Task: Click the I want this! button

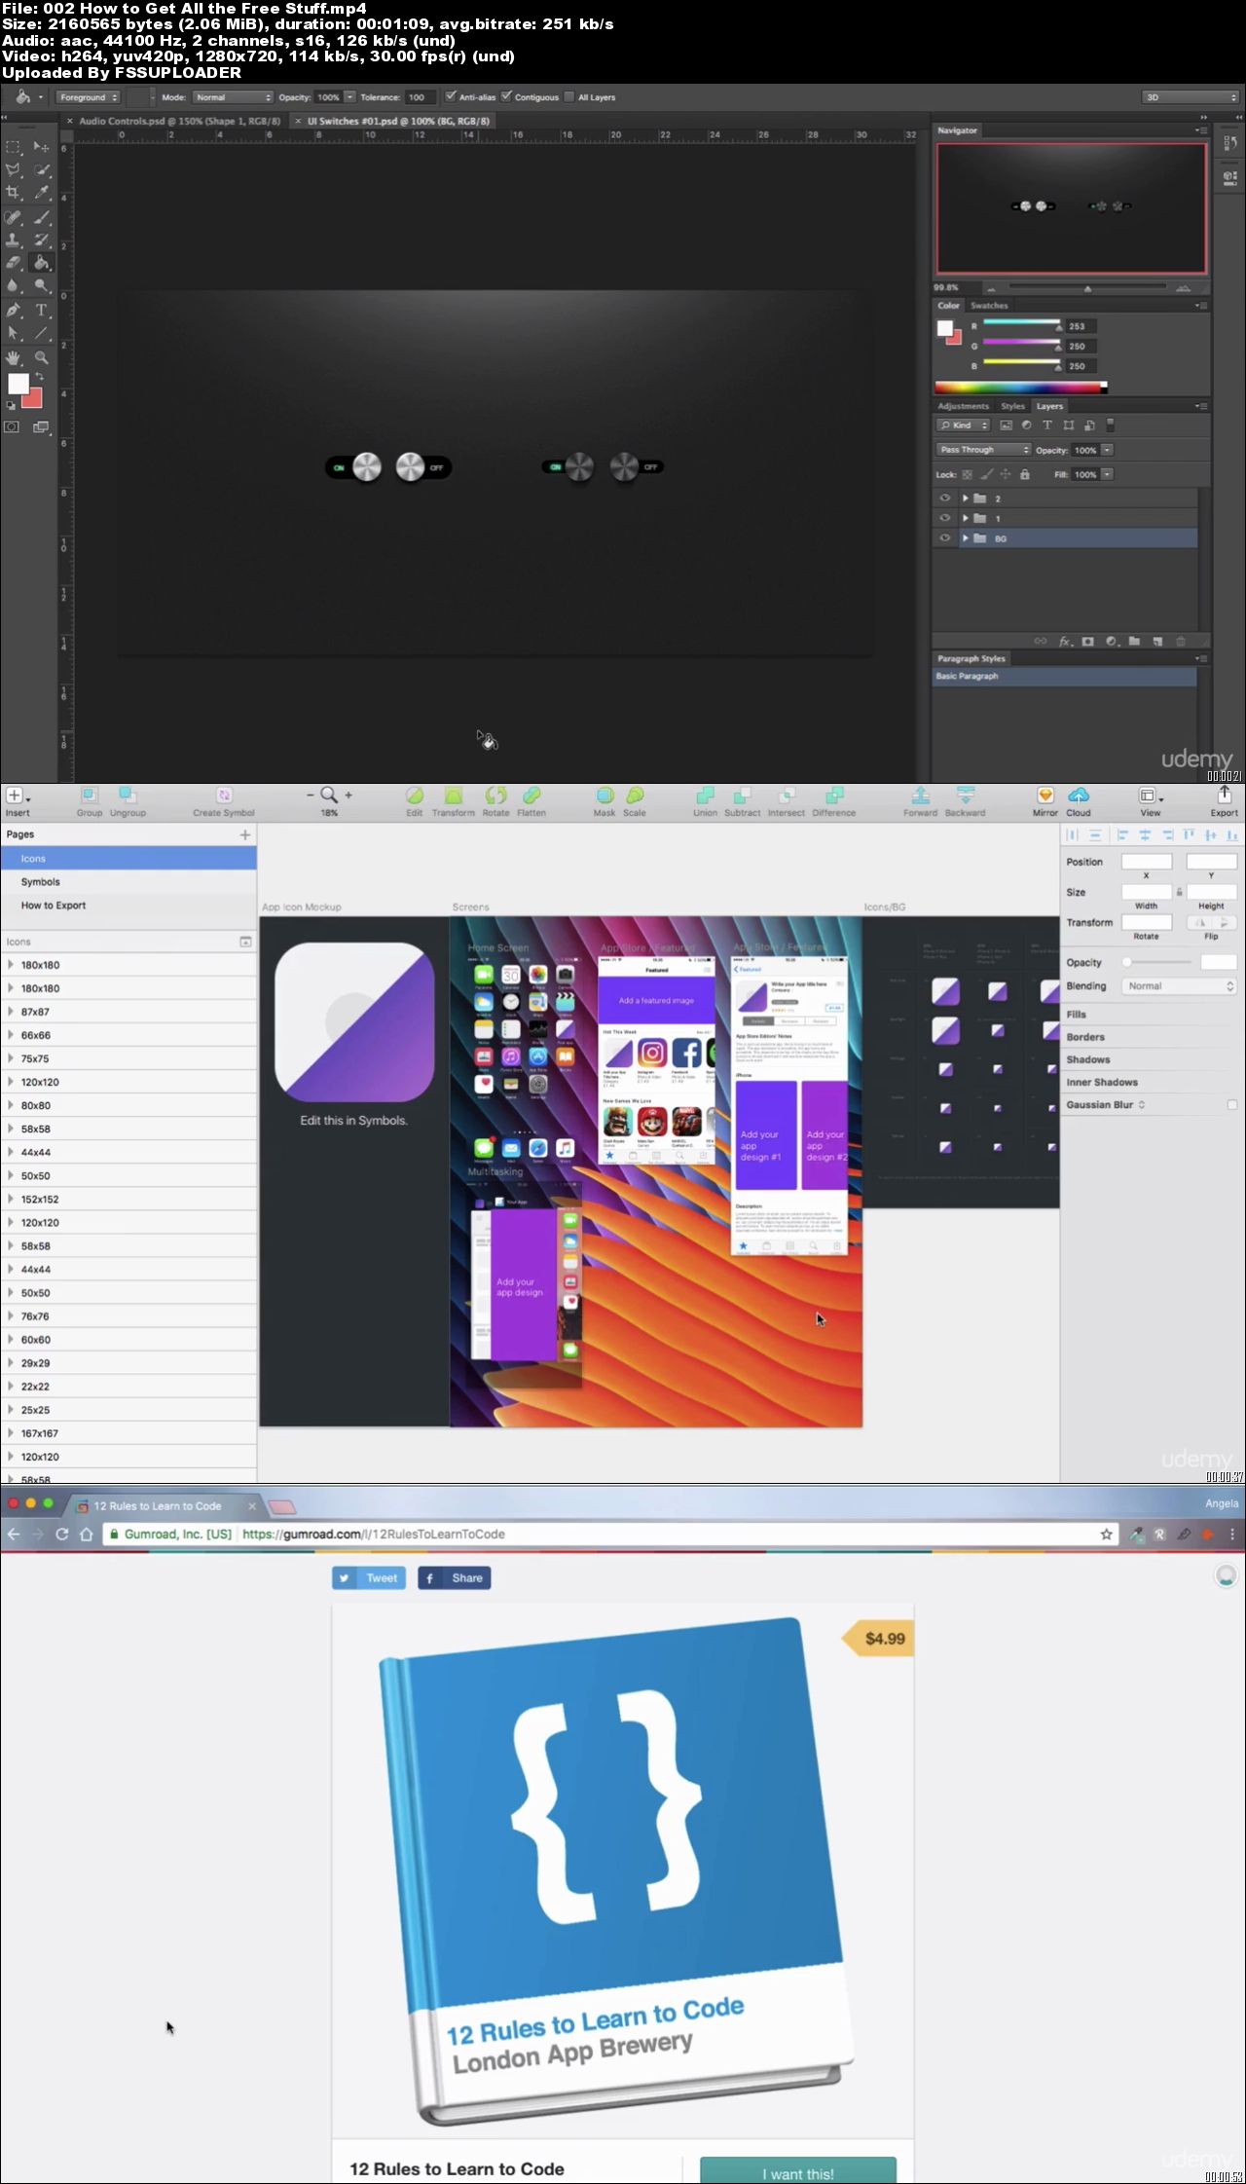Action: [x=798, y=2170]
